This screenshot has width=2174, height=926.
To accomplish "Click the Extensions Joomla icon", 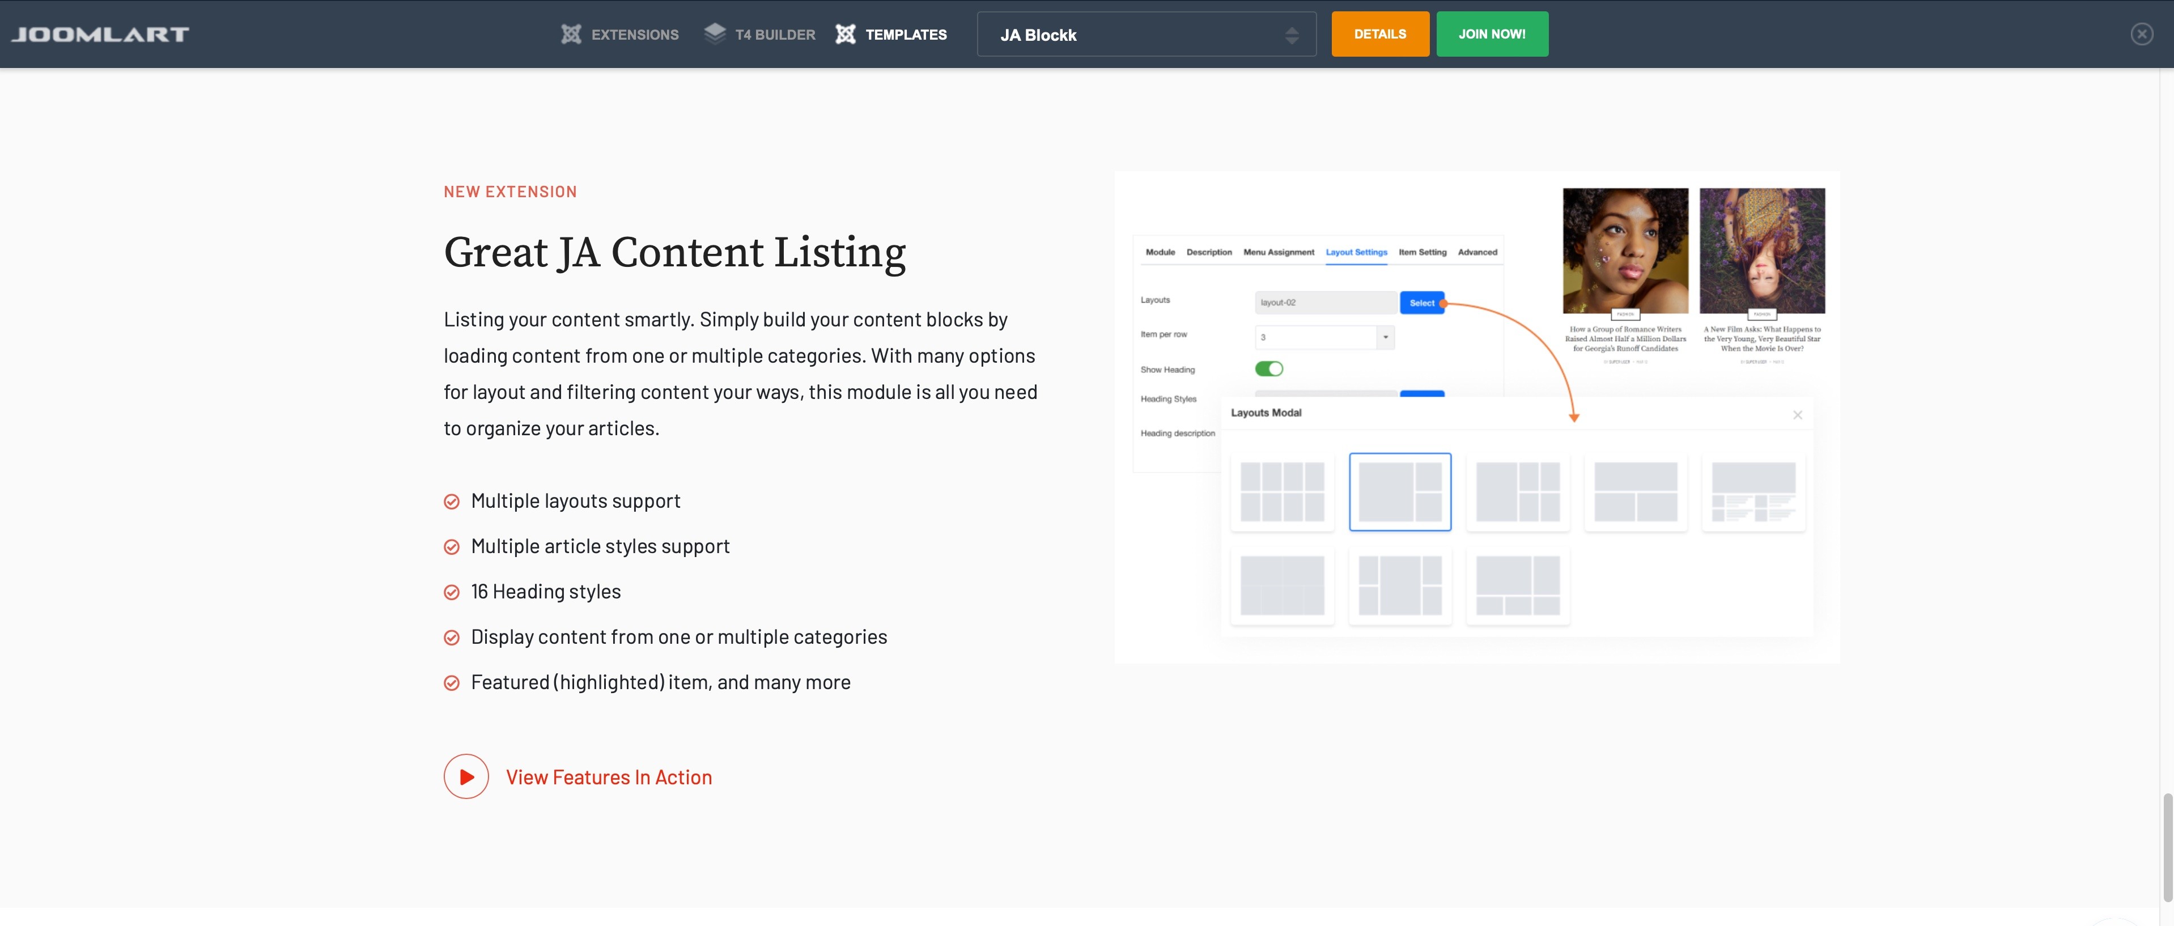I will click(571, 35).
